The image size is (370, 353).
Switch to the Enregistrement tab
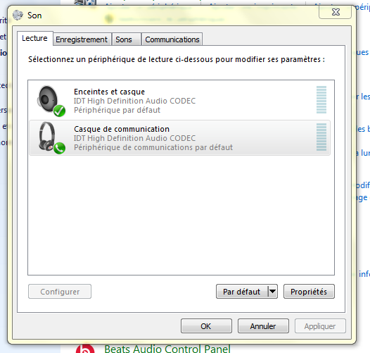[x=82, y=39]
